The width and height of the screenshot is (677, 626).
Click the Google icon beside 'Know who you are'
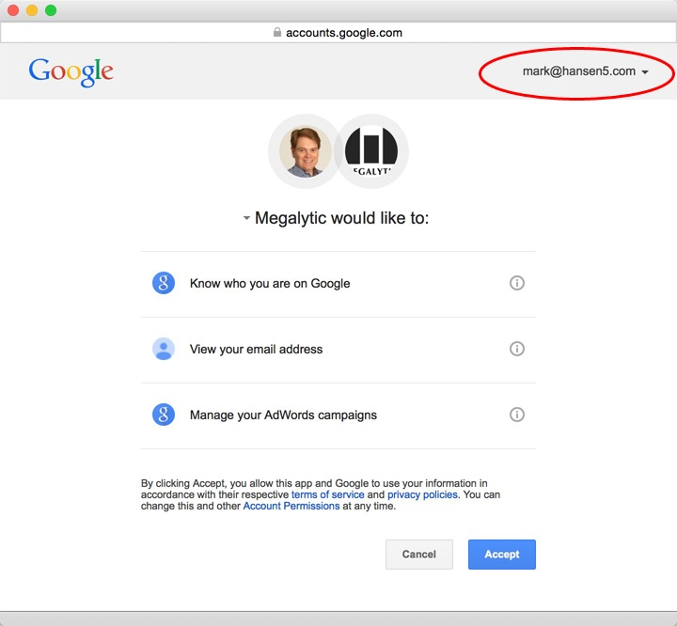tap(164, 283)
